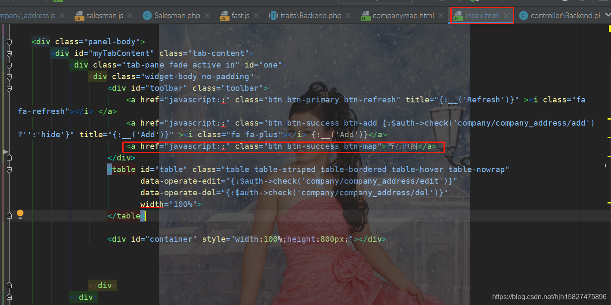Place the cursor on the container div line
Image resolution: width=611 pixels, height=305 pixels.
(x=245, y=239)
